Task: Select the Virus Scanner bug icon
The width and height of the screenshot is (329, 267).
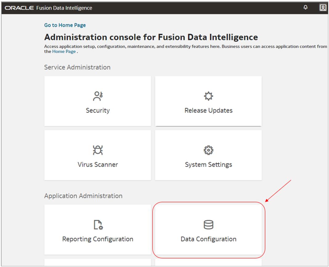Action: coord(98,150)
